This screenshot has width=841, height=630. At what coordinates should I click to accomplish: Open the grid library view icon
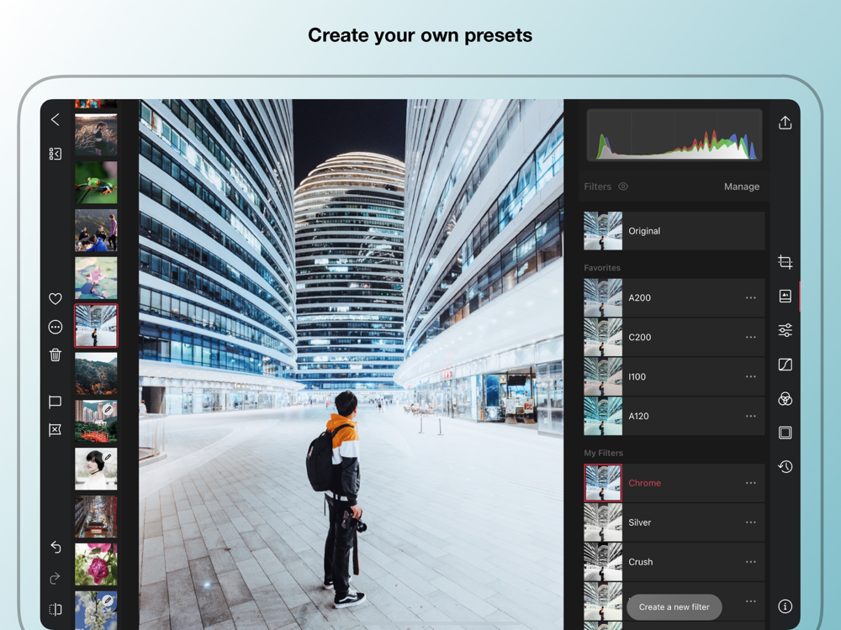pos(56,155)
